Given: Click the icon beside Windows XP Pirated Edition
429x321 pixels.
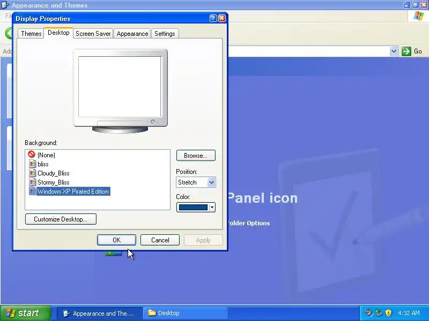Looking at the screenshot, I should [x=32, y=191].
